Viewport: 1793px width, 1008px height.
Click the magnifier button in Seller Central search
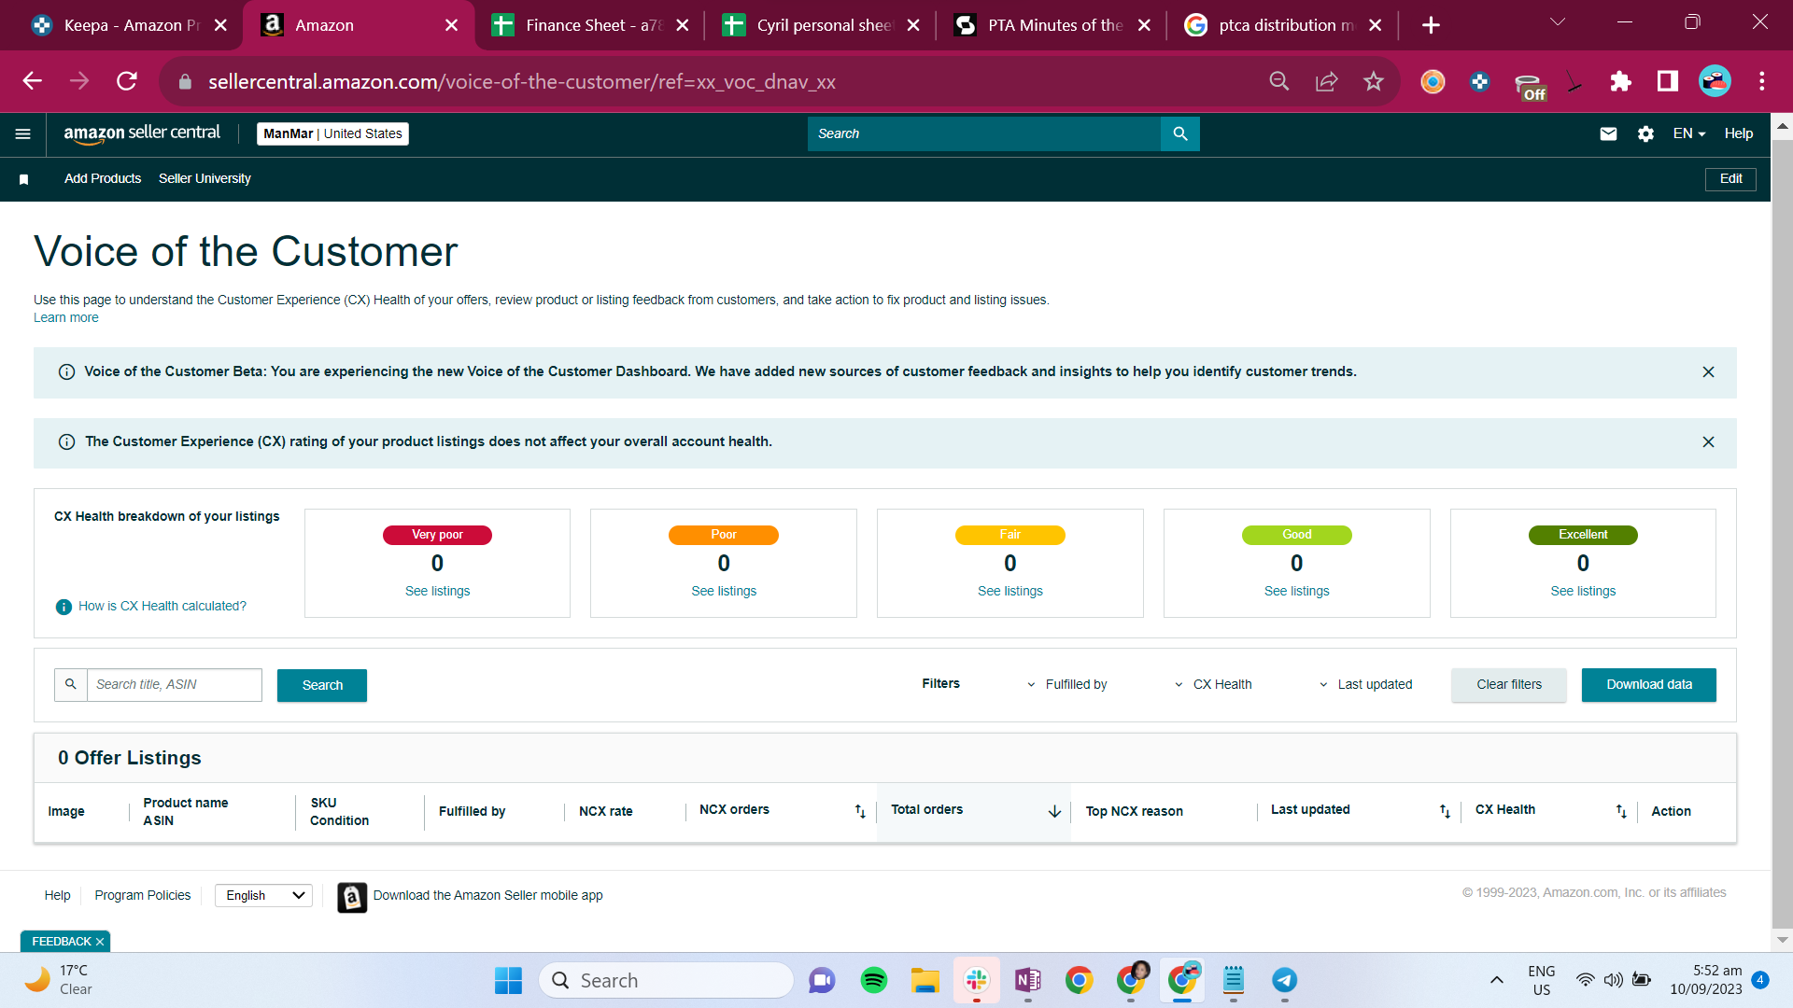point(1180,133)
